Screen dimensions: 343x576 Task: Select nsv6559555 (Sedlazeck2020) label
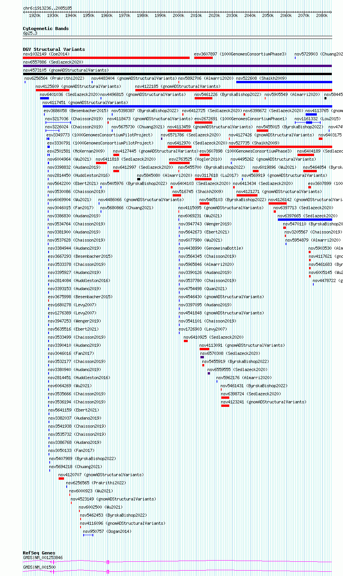[237, 369]
